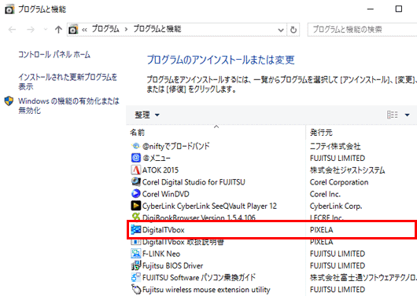Minimize the Programs and Features window
Viewport: 417px width, 296px height.
click(371, 9)
